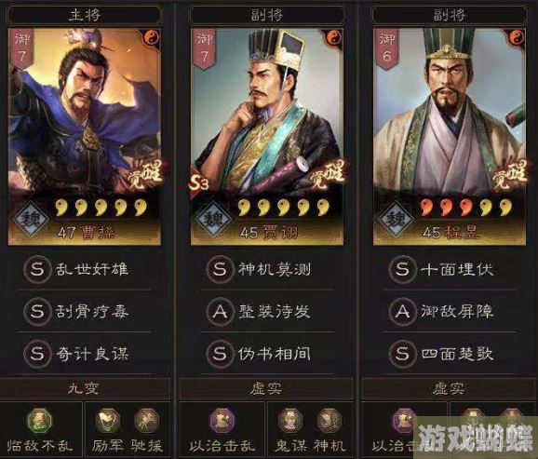Tap the 以治击乱 icon under 贾诩

pos(222,421)
